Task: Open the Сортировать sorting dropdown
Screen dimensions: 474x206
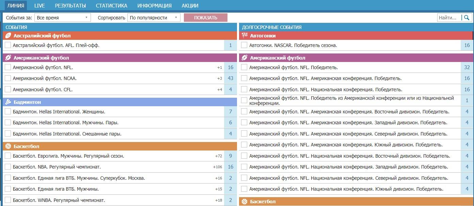Action: [x=154, y=18]
